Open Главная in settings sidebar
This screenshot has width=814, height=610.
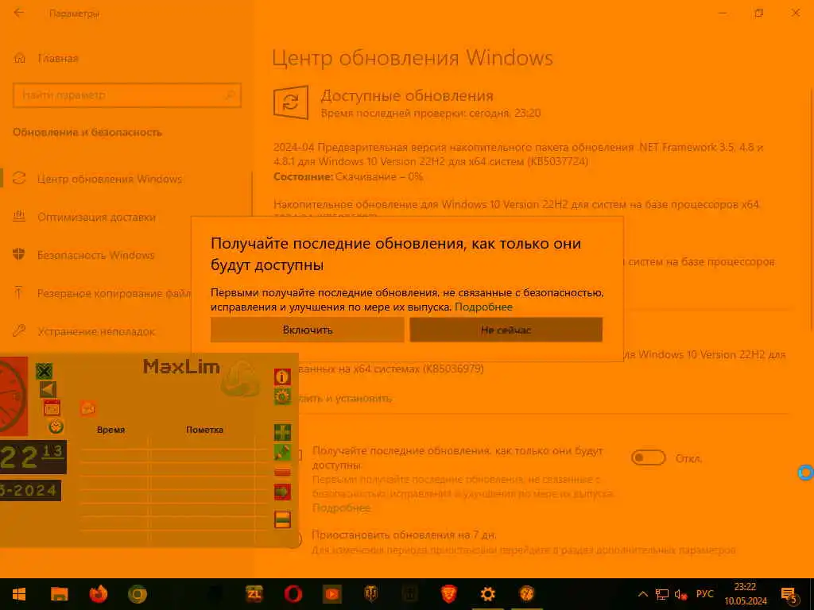coord(45,59)
